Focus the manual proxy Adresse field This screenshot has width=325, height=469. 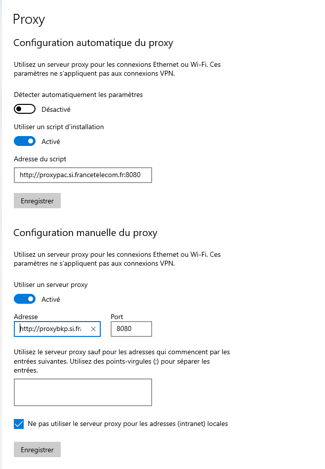pos(52,329)
